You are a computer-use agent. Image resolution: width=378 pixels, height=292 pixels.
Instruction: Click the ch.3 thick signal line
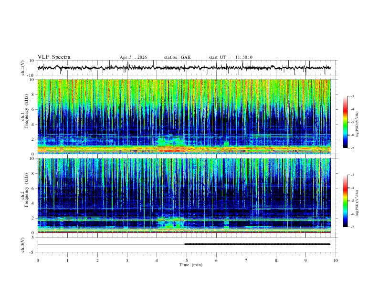[257, 244]
